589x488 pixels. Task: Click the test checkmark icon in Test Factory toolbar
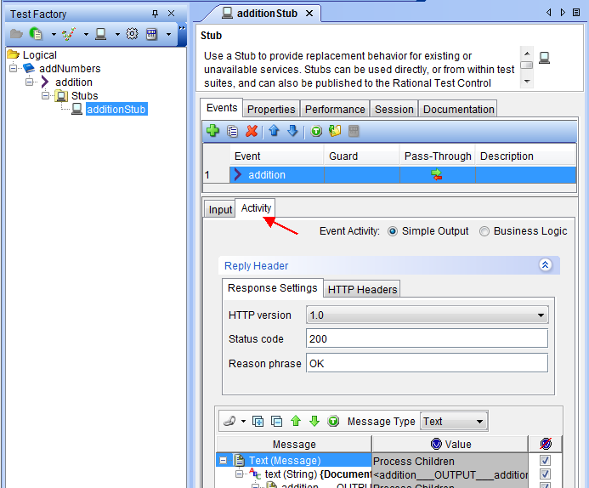point(69,34)
